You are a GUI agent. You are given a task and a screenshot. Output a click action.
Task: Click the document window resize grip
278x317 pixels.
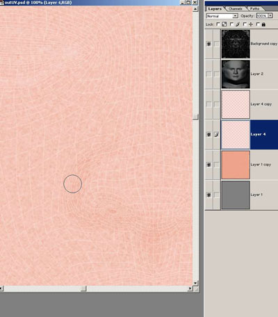click(196, 288)
